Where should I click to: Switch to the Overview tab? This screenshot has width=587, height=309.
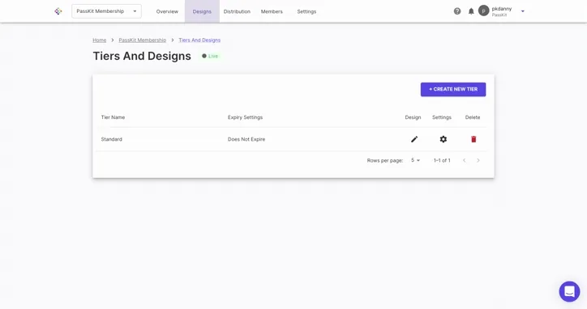click(x=167, y=11)
